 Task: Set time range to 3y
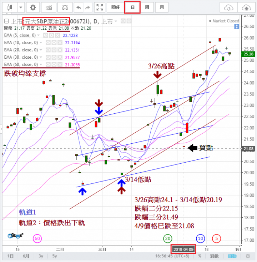click(41, 256)
